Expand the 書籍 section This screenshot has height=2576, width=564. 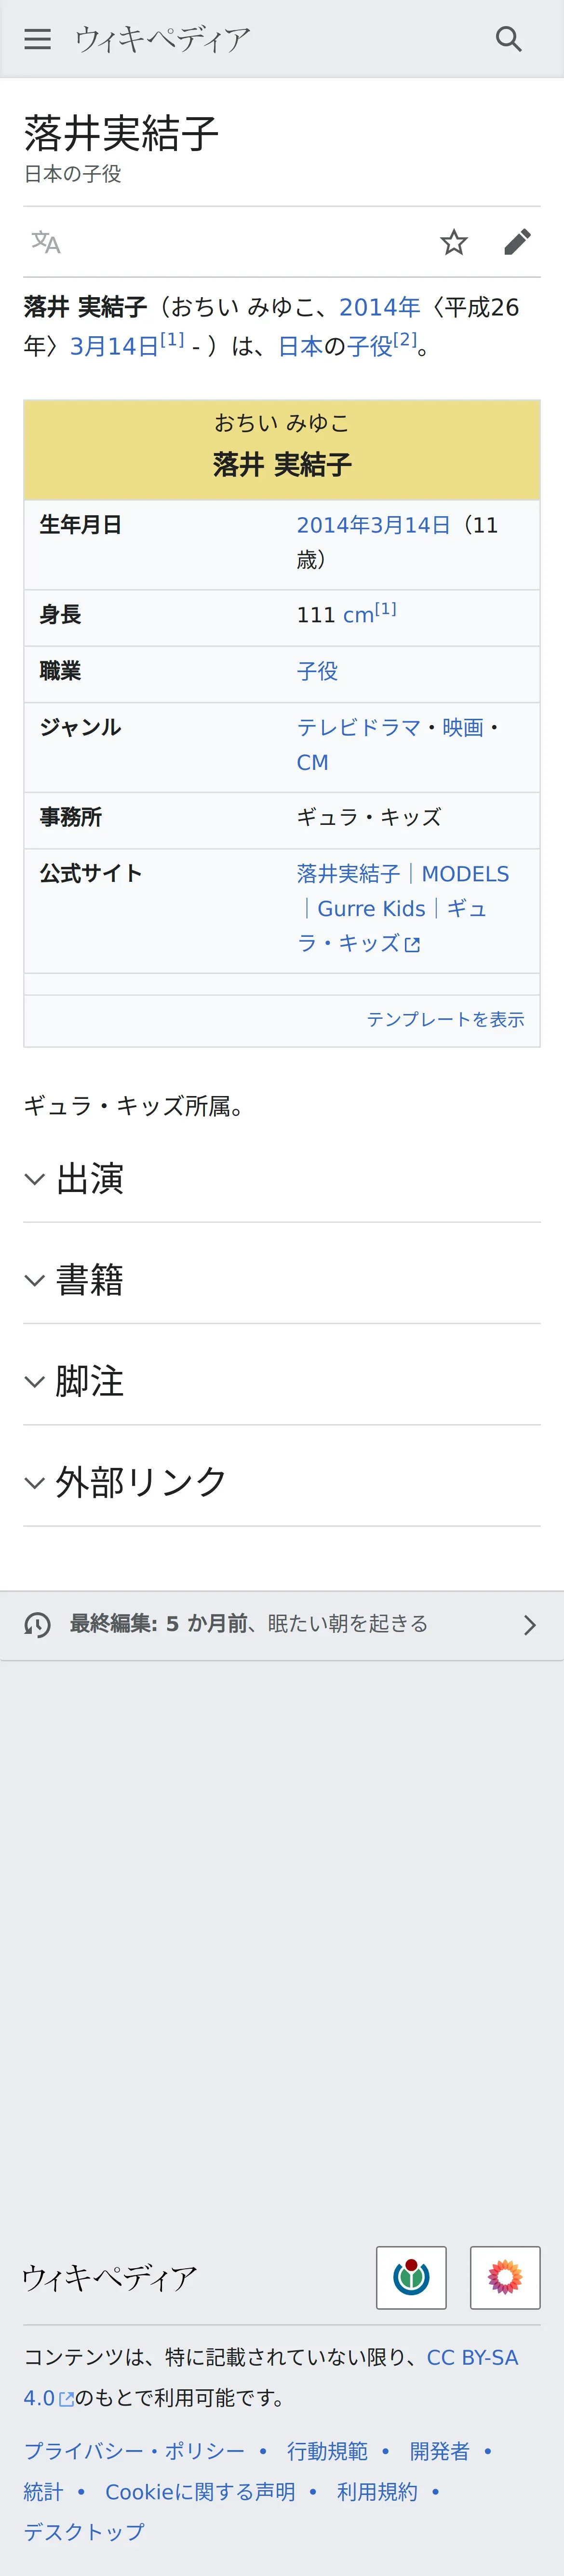coord(90,1280)
